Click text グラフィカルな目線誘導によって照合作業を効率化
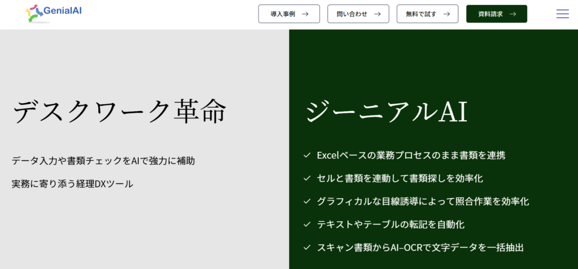Viewport: 578px width, 269px height. [x=423, y=201]
